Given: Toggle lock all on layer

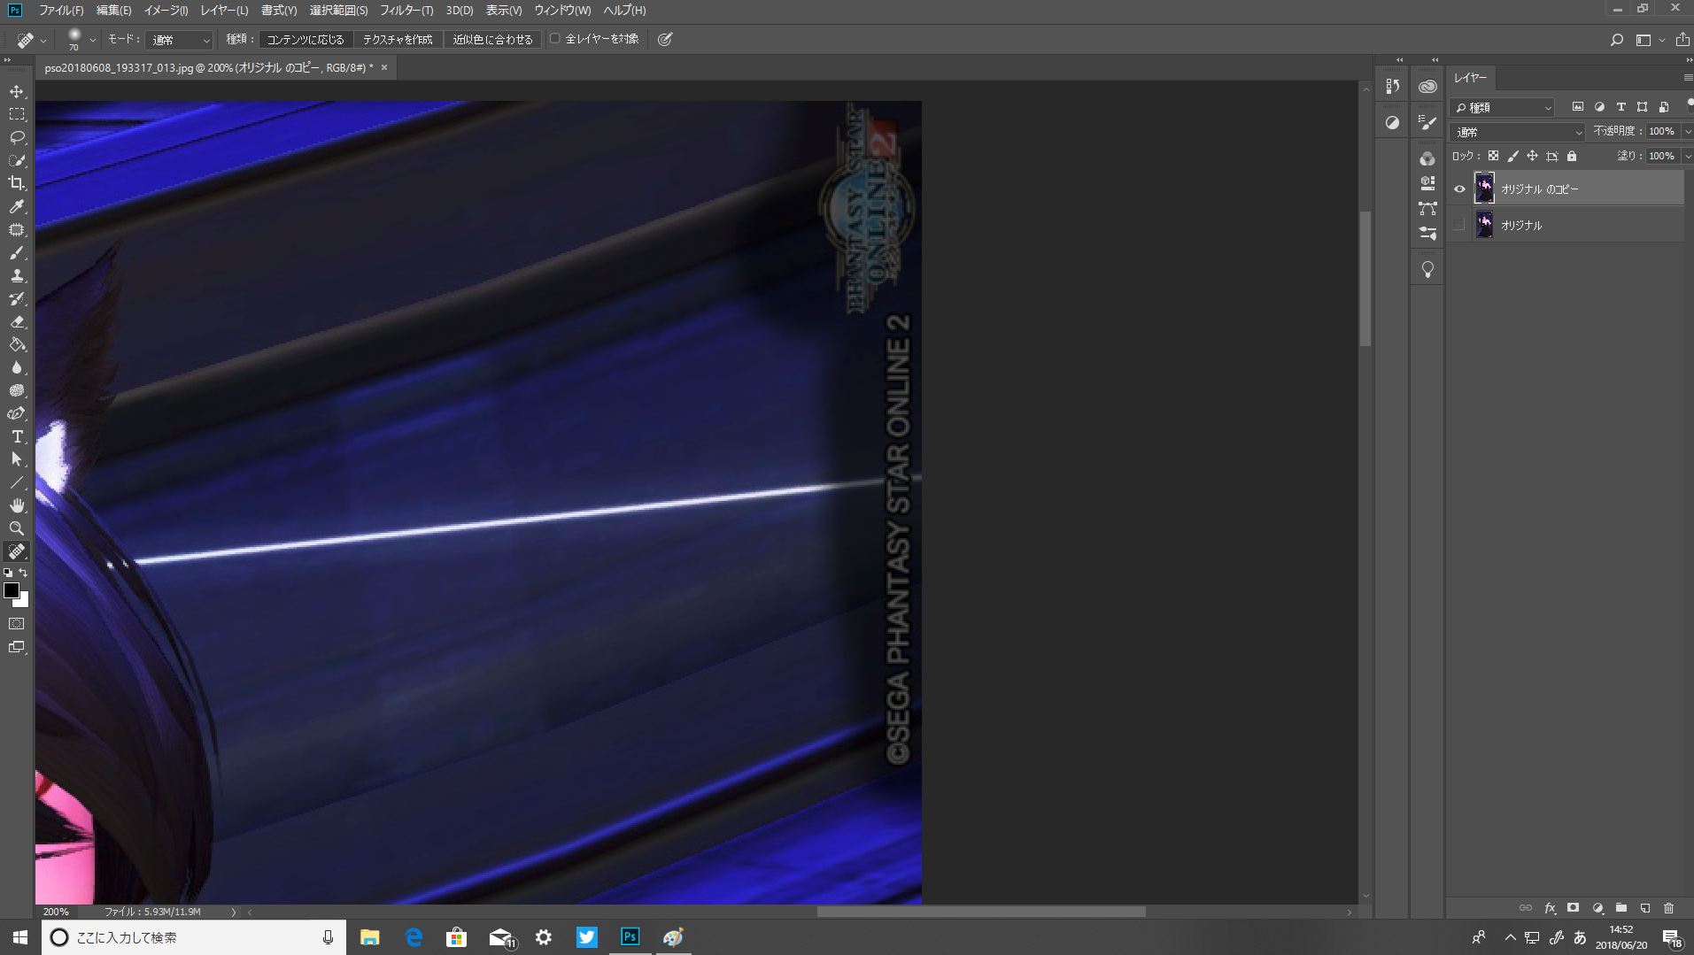Looking at the screenshot, I should coord(1572,156).
